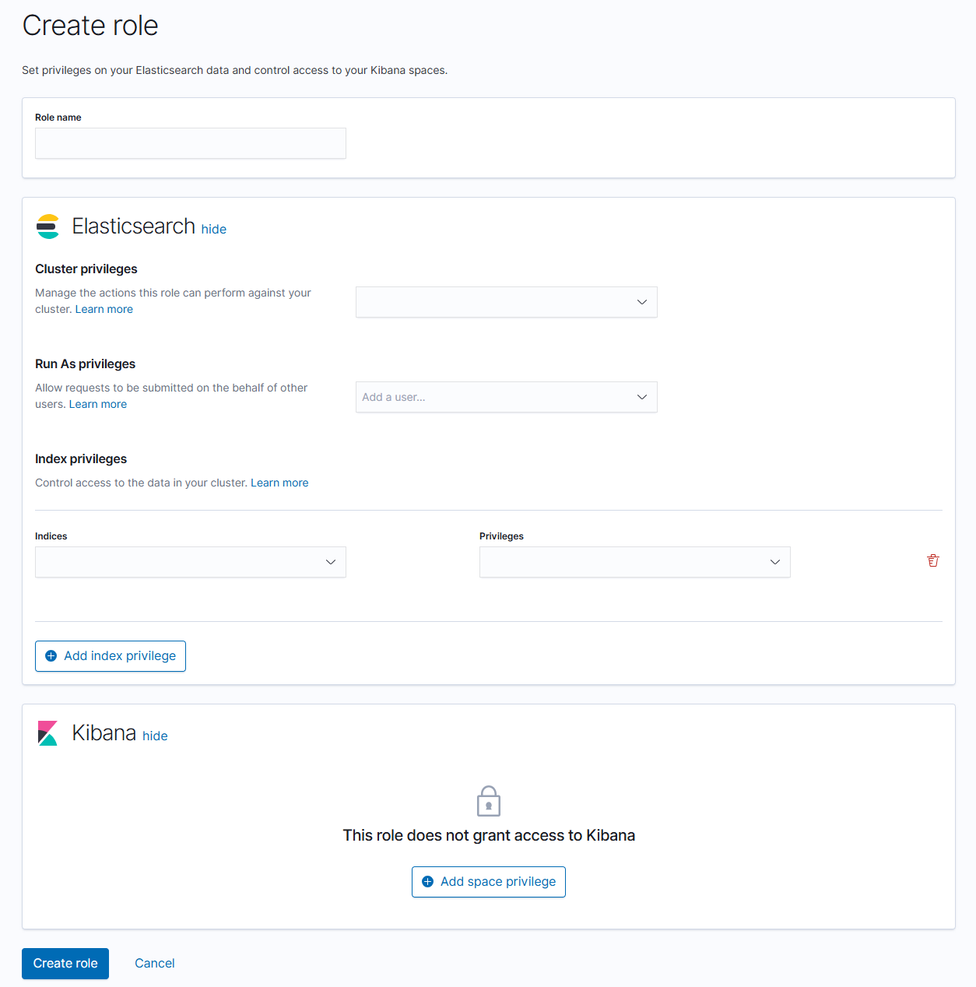Hide the Elasticsearch section
The image size is (976, 987).
tap(213, 229)
